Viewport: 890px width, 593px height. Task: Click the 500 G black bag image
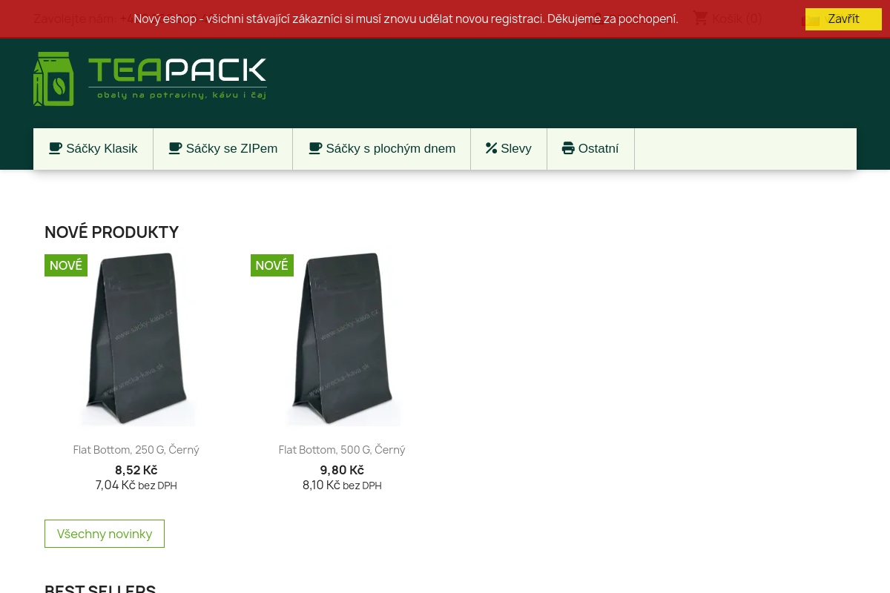coord(343,341)
